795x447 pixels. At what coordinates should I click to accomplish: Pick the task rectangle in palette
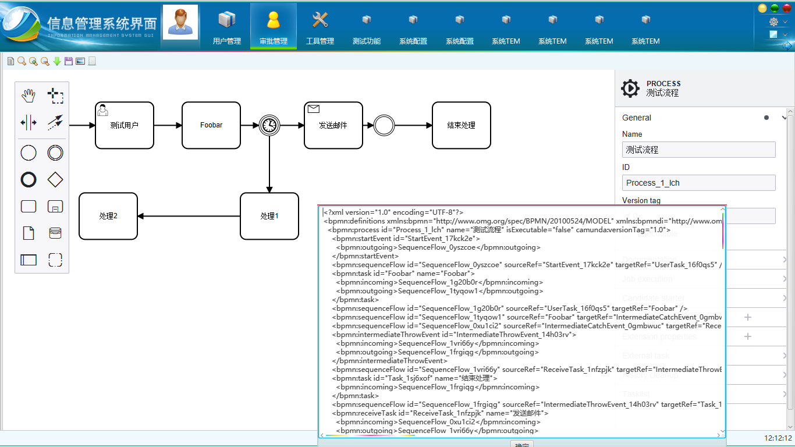pyautogui.click(x=29, y=207)
